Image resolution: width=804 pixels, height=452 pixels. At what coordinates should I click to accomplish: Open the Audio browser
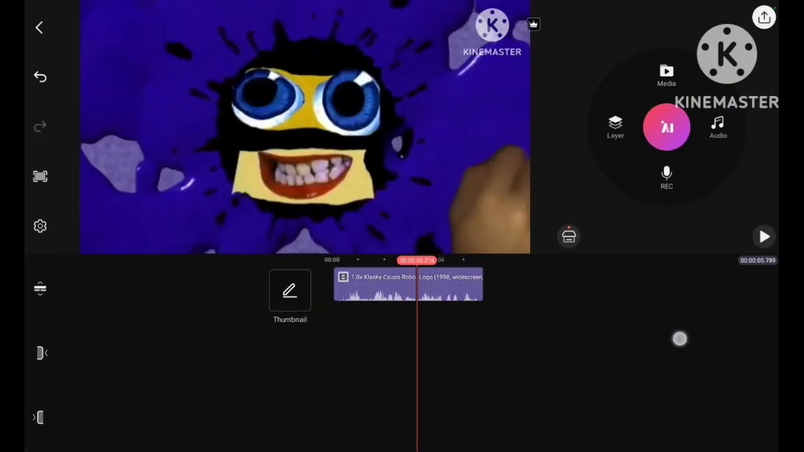pos(718,127)
